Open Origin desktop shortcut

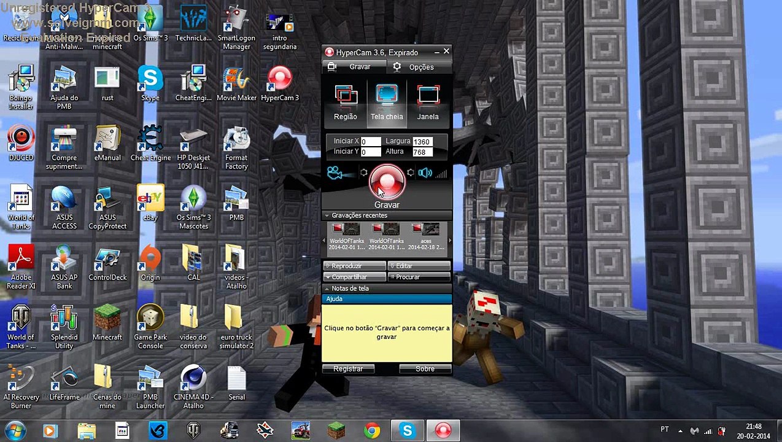[150, 263]
